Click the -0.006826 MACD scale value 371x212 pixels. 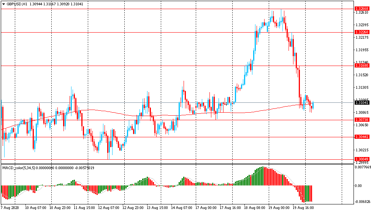coord(363,202)
